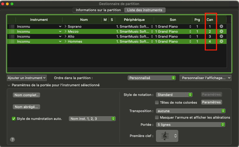
Task: Click the delete icon on Soprano row
Action: coord(221,26)
